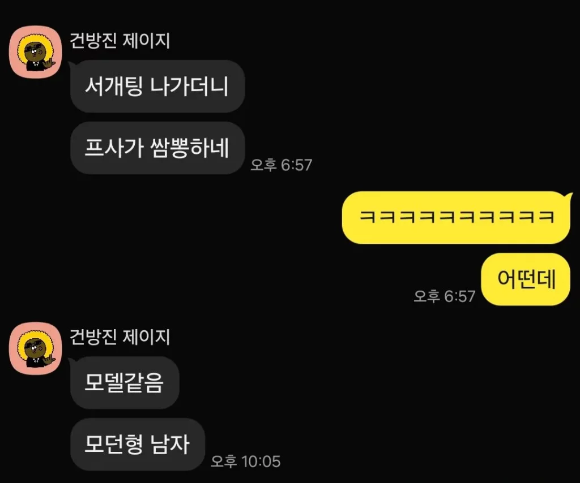Screen dimensions: 580x483
Task: Tap the second 건방진 제이지 sender name
Action: (120, 337)
